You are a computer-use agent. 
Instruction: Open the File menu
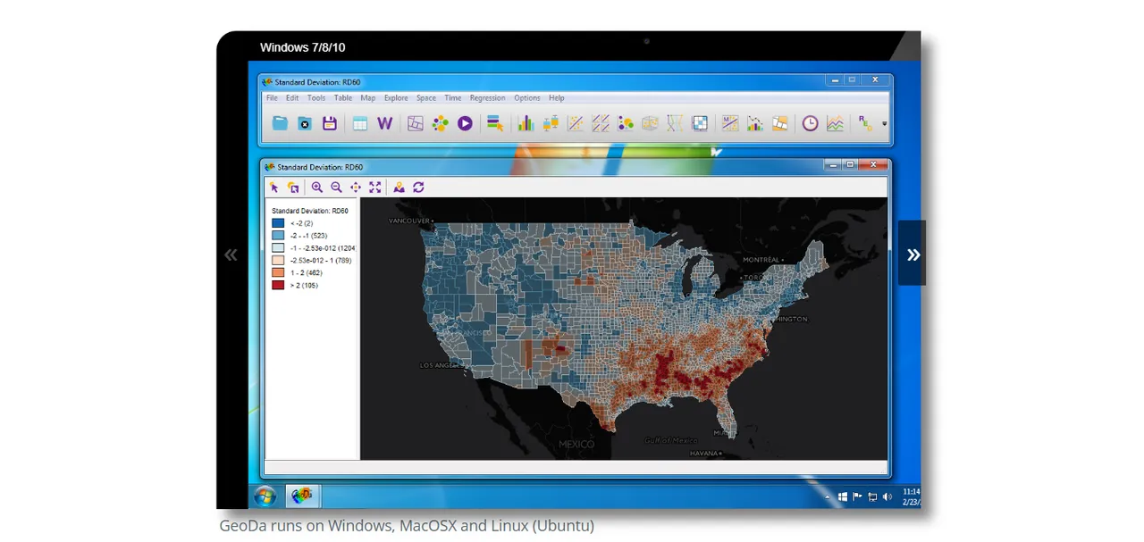272,98
